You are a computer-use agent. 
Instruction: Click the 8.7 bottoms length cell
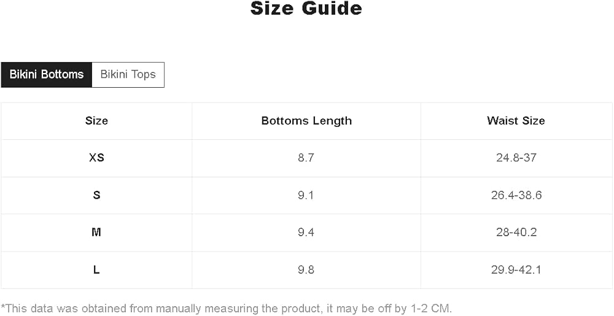point(306,158)
